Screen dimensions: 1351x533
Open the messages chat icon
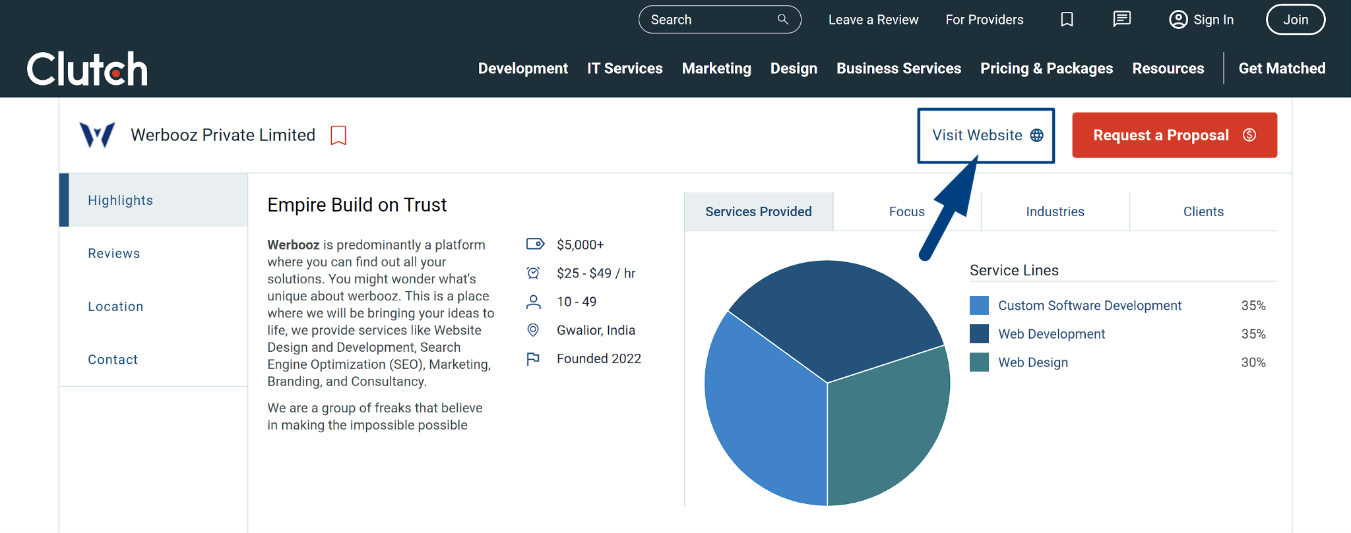click(1121, 19)
